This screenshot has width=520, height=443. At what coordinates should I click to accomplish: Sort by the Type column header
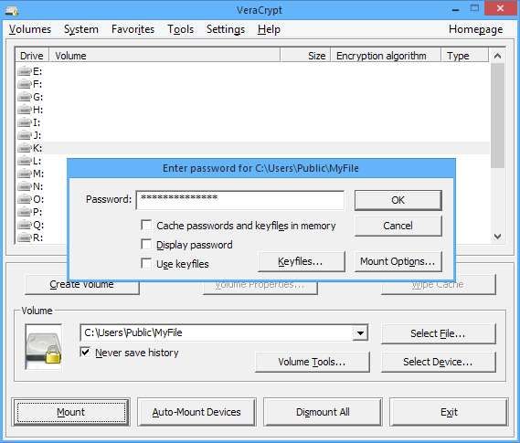point(465,56)
